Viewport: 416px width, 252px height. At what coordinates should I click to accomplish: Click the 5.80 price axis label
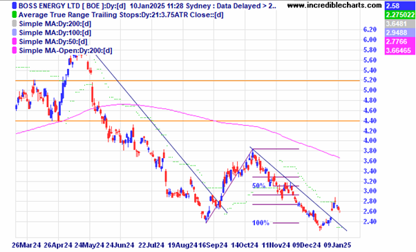(x=370, y=50)
